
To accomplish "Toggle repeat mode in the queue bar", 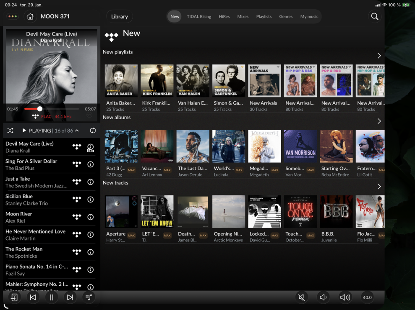I will (92, 130).
